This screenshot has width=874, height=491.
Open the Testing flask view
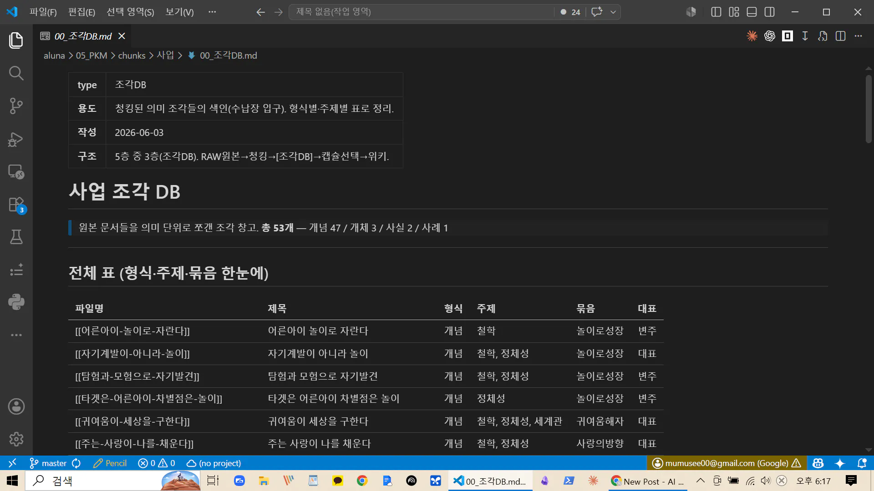point(16,237)
